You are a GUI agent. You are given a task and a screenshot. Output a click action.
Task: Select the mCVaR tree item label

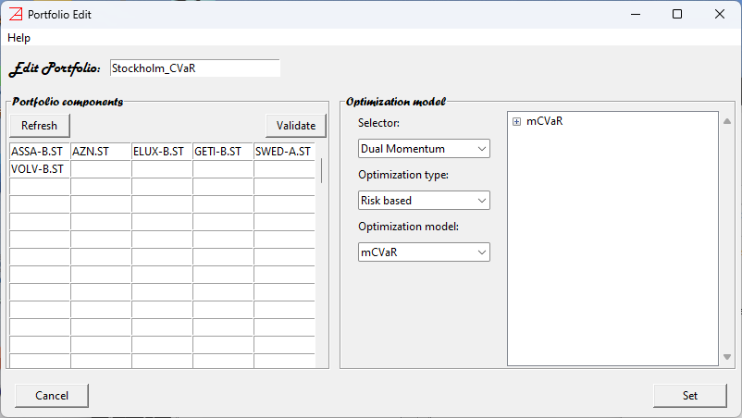(x=545, y=121)
